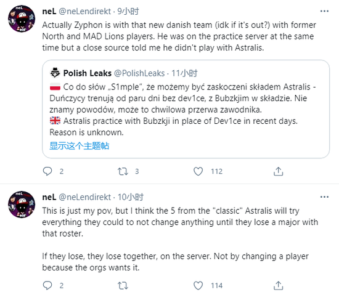Click neL display name on second tweet
Screen dimensions: 339x300
click(49, 197)
